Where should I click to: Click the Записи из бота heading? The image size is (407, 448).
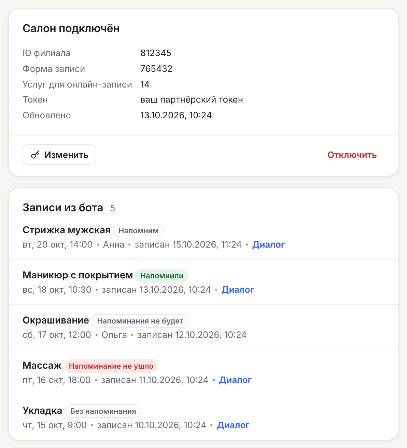63,208
